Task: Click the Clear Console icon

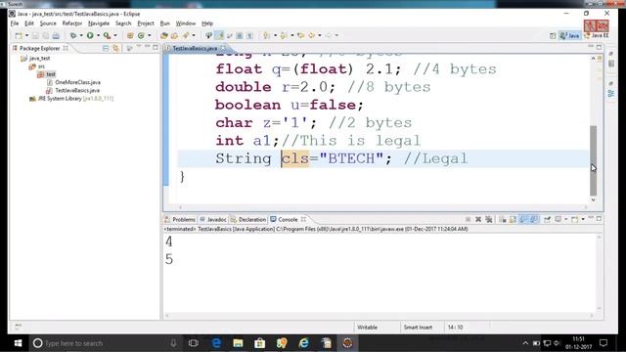Action: tap(503, 219)
